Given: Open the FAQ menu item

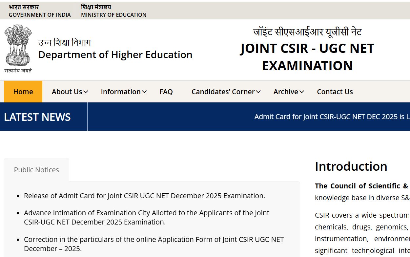Looking at the screenshot, I should pos(166,92).
